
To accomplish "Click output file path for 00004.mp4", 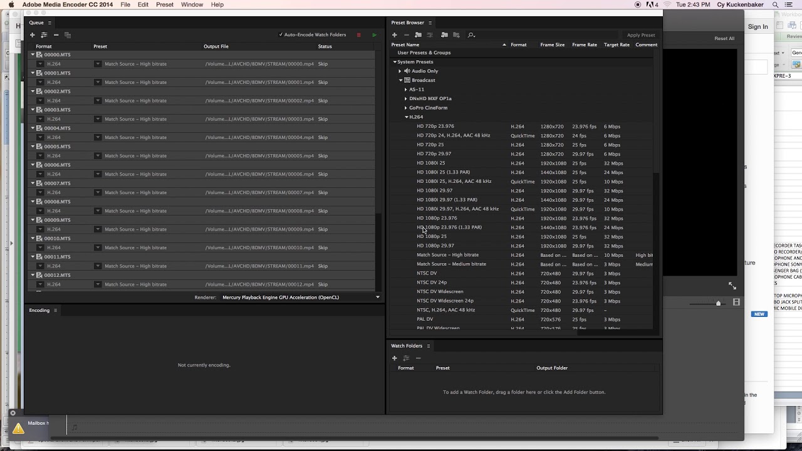I will pos(259,137).
